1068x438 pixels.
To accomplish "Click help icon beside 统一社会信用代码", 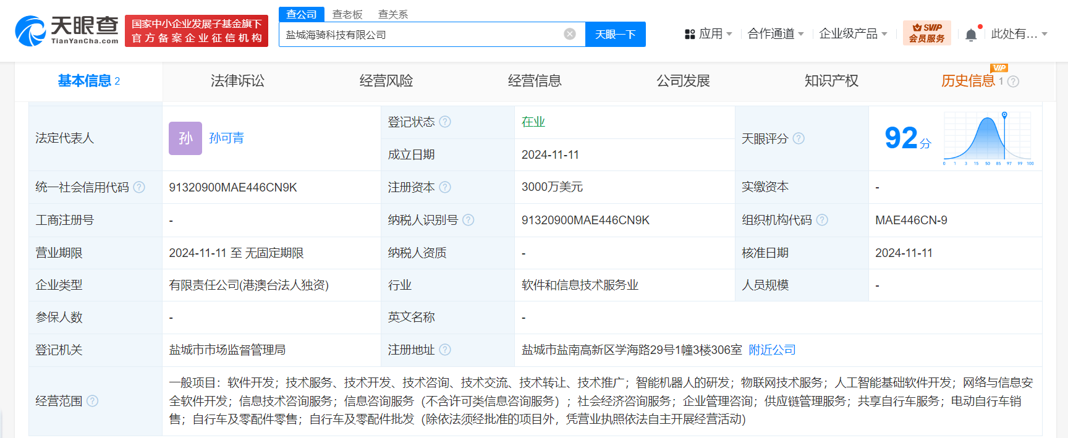I will click(139, 187).
